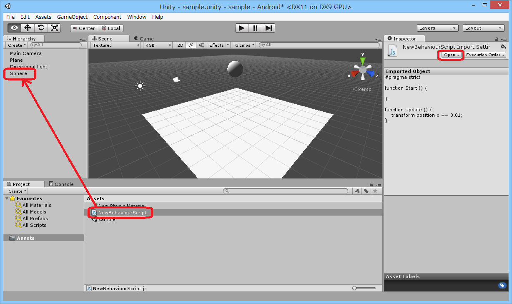
Task: Open the RGB render mode dropdown
Action: coord(158,45)
